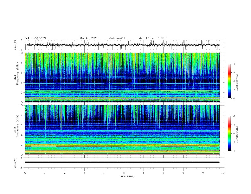Click the "4" tick label on Time axis
251x194 pixels.
[x=104, y=173]
